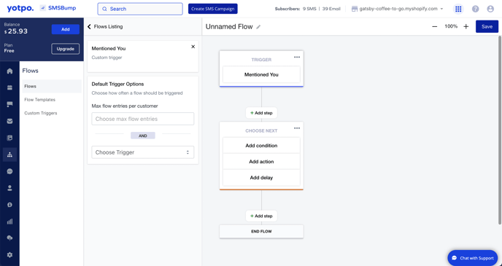Open the Choose Next card three-dot menu
Viewport: 502px width, 266px height.
tap(297, 128)
